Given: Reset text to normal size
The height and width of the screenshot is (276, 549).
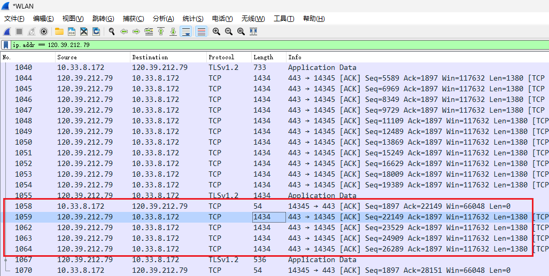Looking at the screenshot, I should coord(241,31).
